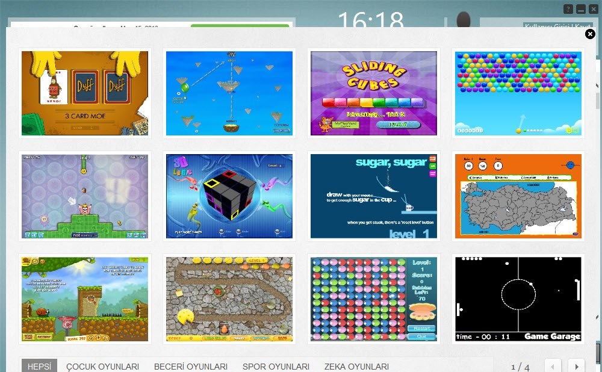Switch to ÇOCUK OYUNLARI tab
This screenshot has width=602, height=372.
coord(102,367)
